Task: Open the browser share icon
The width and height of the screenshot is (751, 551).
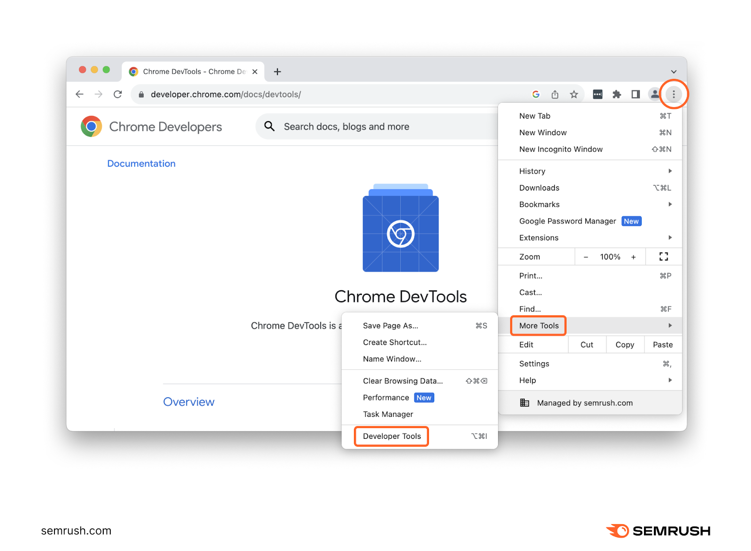Action: pos(555,94)
